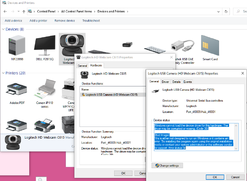The height and width of the screenshot is (181, 247).
Task: Close the USB Camera Properties dialog
Action: pyautogui.click(x=243, y=73)
